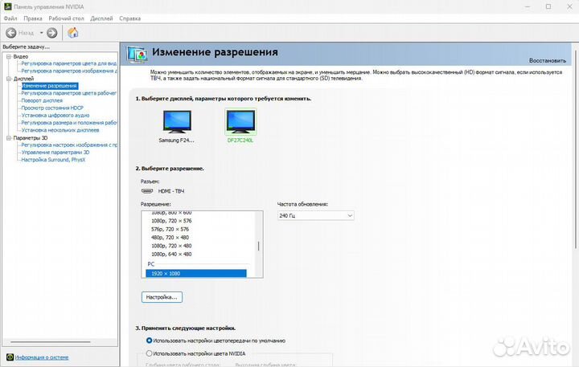Choose 480p, 720 × 480 resolution entry
The height and width of the screenshot is (367, 579).
(170, 237)
